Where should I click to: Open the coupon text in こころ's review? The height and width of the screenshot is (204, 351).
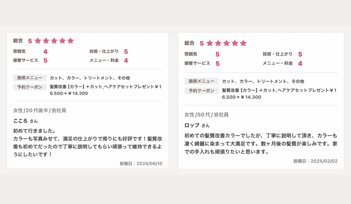[x=105, y=90]
